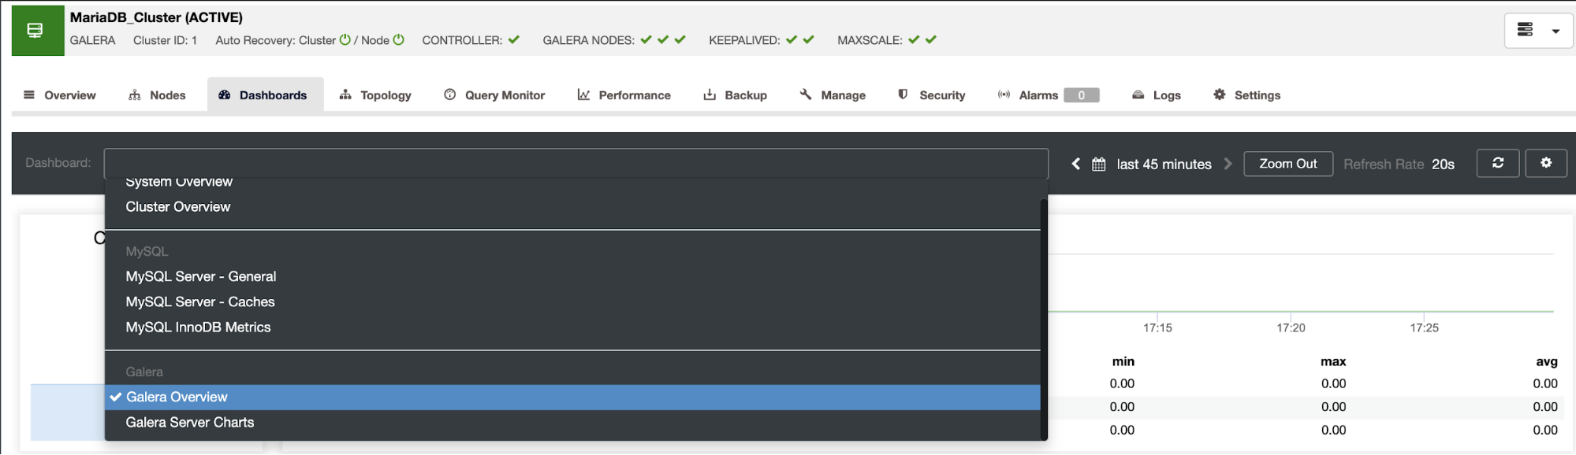Click the last 45 minutes range label
This screenshot has height=455, width=1576.
click(1164, 164)
